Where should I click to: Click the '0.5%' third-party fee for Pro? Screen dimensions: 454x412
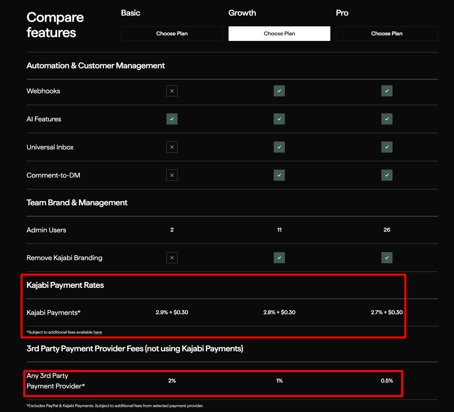click(387, 380)
